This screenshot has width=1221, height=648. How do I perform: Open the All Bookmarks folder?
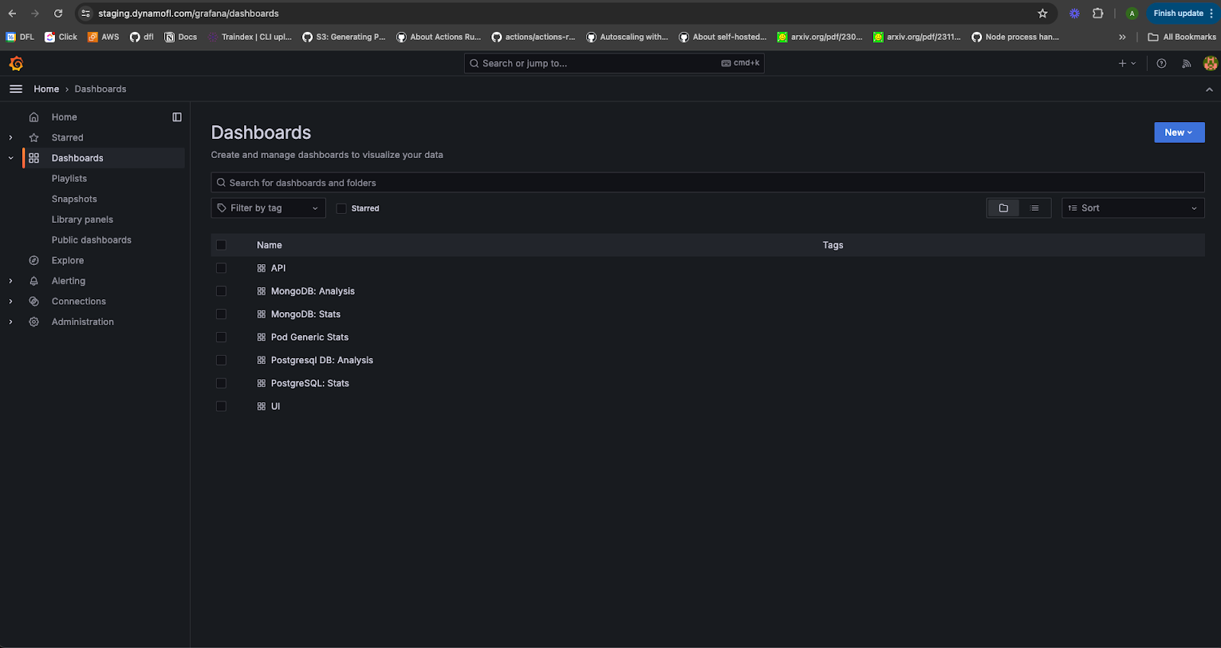[1182, 37]
